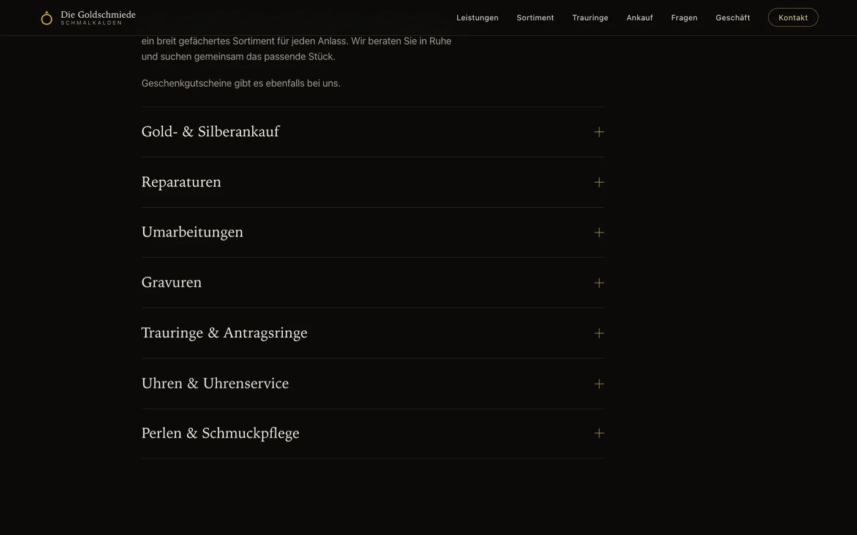Click the gold ring logo icon
This screenshot has height=535, width=857.
tap(47, 18)
